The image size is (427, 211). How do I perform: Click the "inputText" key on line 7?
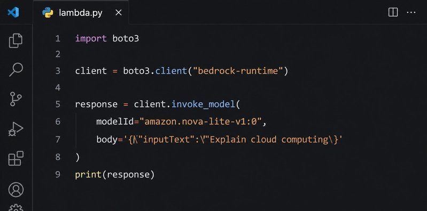166,139
